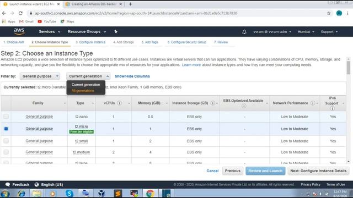Click the Network Performance info icon

(313, 103)
